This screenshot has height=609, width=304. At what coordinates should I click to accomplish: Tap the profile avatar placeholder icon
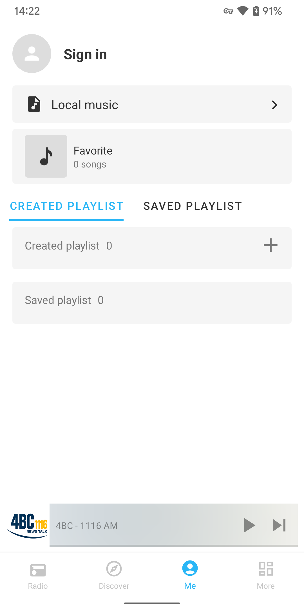coord(32,54)
